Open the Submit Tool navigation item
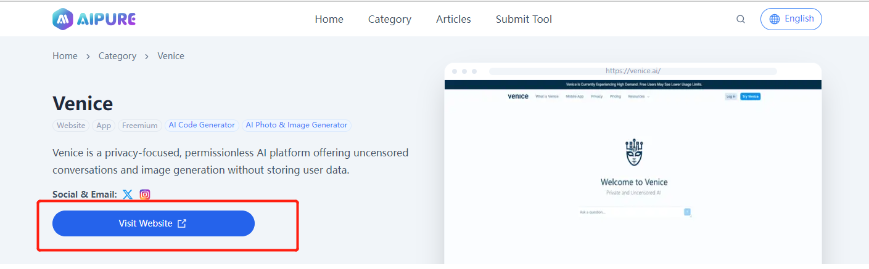 click(524, 19)
